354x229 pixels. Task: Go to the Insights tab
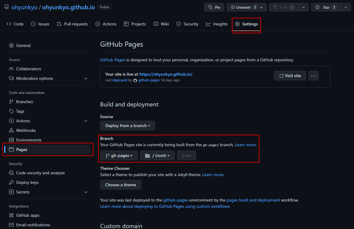[x=217, y=24]
